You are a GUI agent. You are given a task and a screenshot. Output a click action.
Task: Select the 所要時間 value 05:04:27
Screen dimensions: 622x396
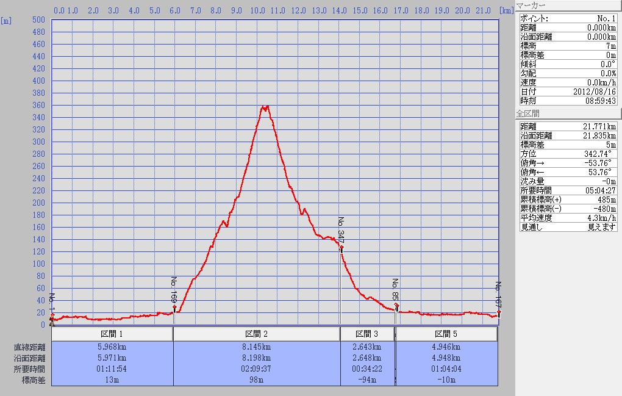pyautogui.click(x=600, y=190)
